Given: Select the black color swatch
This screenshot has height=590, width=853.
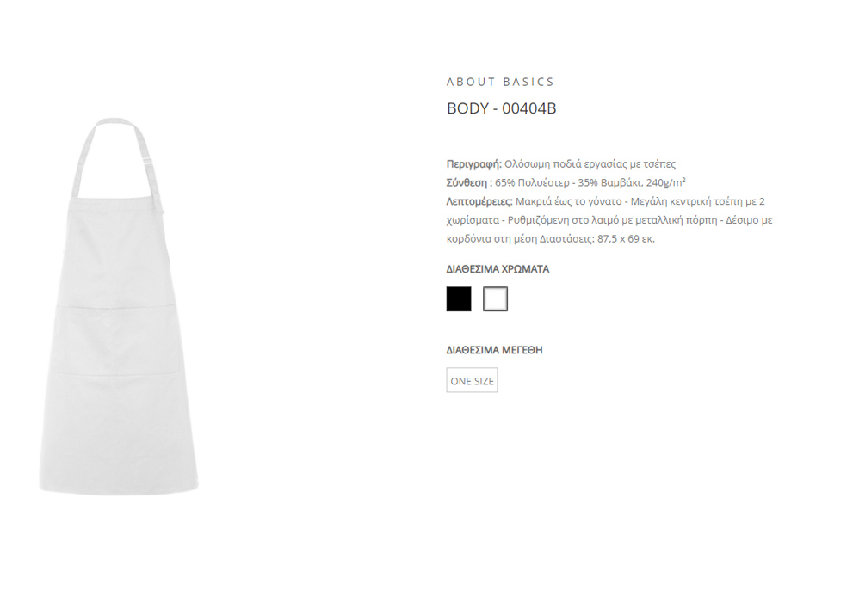Looking at the screenshot, I should tap(459, 299).
